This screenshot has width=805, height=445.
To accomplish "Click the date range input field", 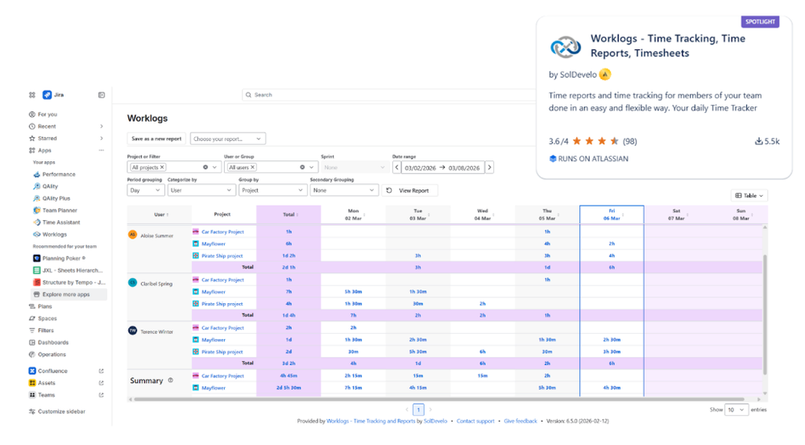I will [442, 168].
